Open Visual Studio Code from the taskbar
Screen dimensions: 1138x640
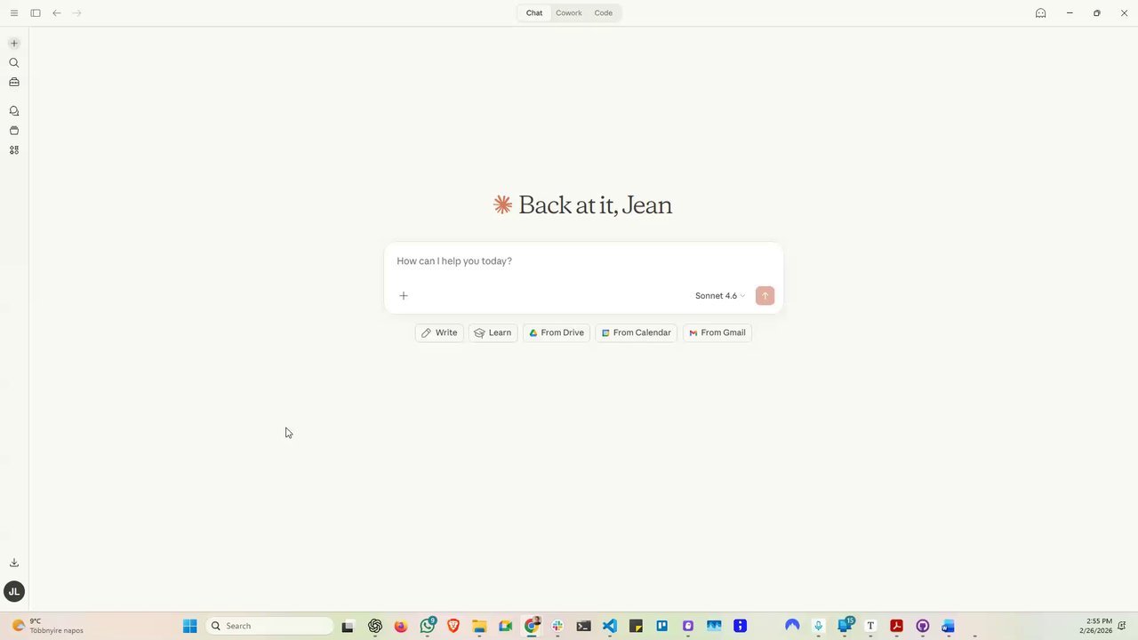(x=610, y=626)
